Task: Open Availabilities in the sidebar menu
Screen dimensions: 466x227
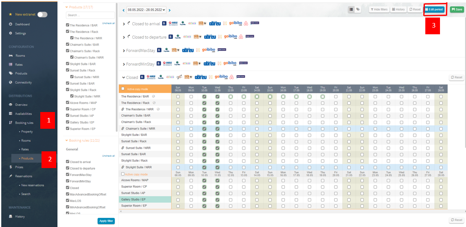Action: (x=23, y=114)
